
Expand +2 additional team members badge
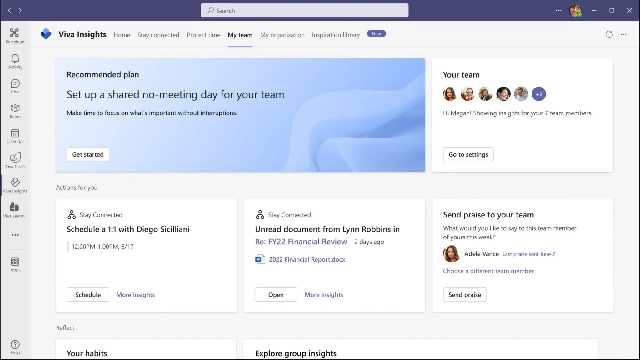(x=539, y=94)
